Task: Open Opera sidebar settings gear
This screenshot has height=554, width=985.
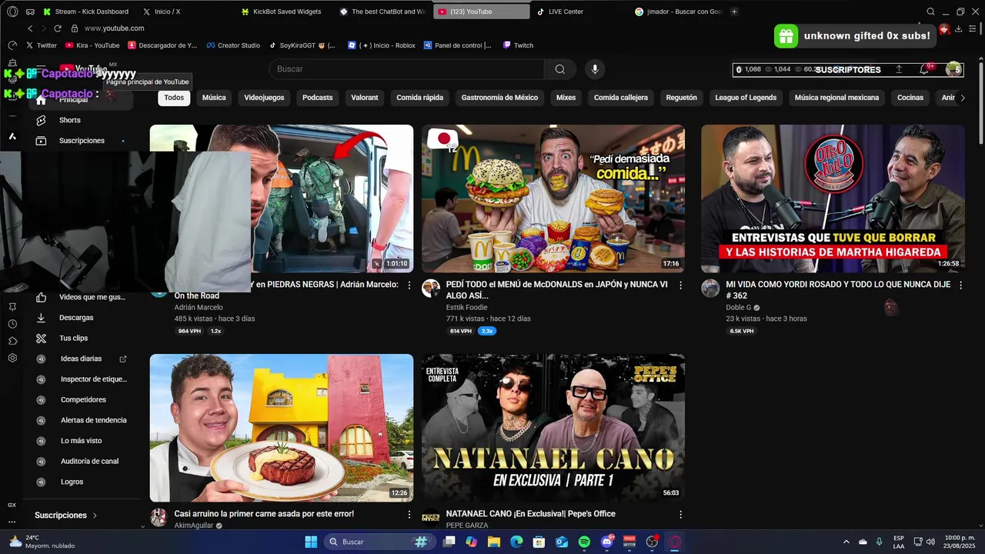Action: click(x=12, y=358)
